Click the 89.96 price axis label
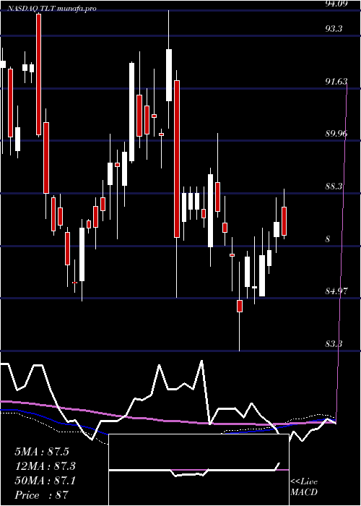361x506 pixels. pyautogui.click(x=336, y=134)
